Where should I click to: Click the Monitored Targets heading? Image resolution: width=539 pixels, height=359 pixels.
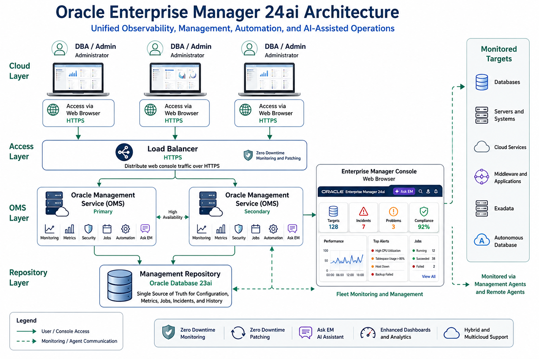tap(499, 54)
